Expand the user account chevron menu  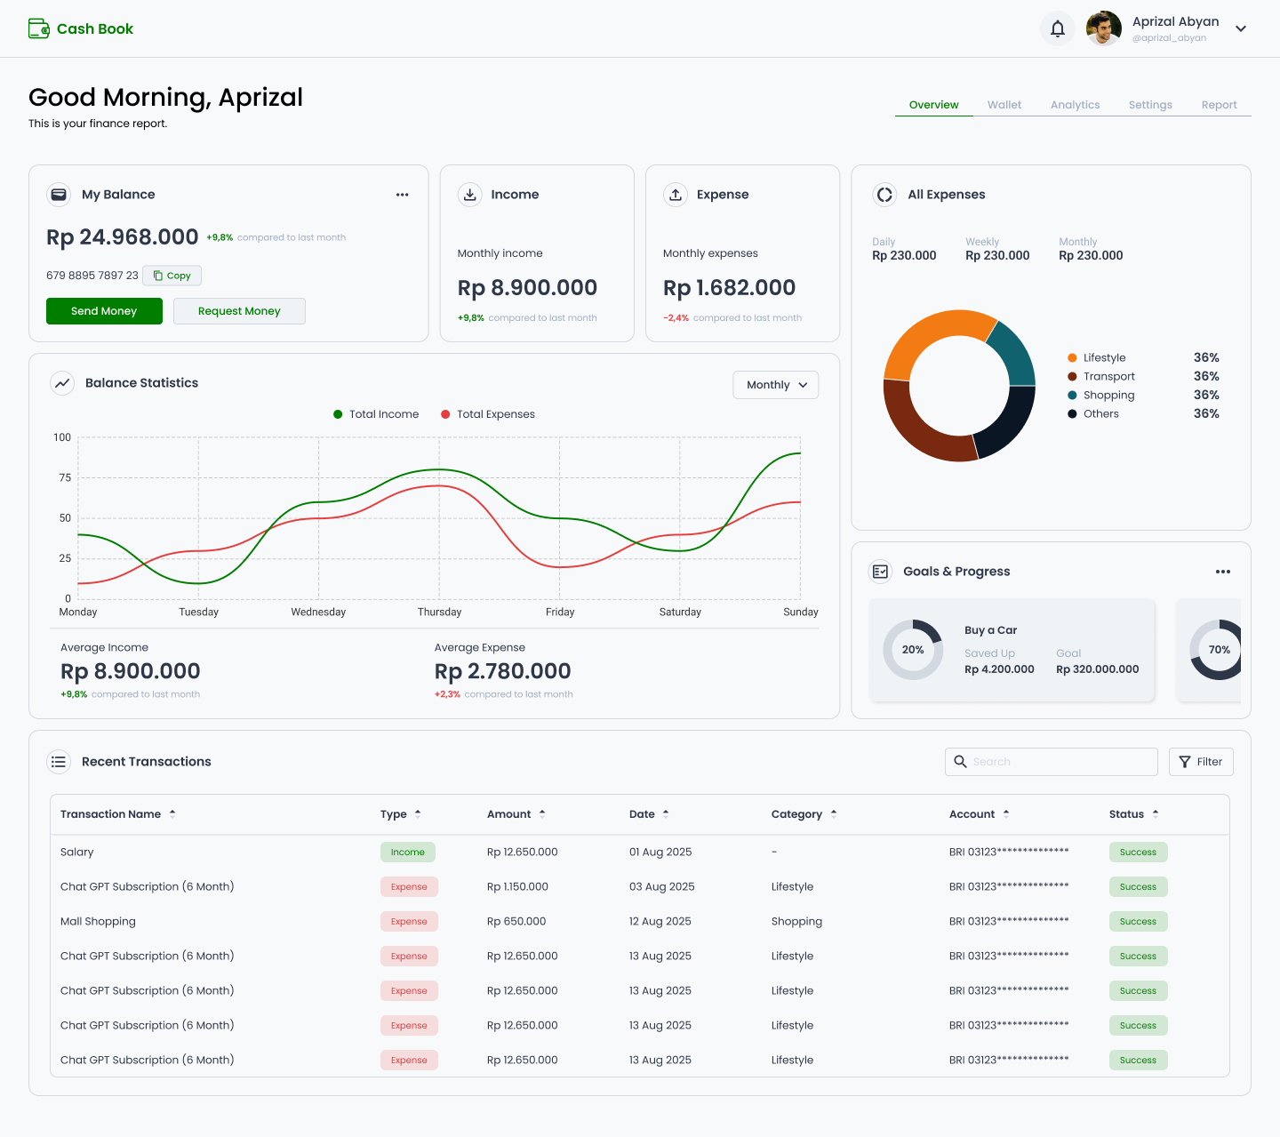[x=1241, y=28]
